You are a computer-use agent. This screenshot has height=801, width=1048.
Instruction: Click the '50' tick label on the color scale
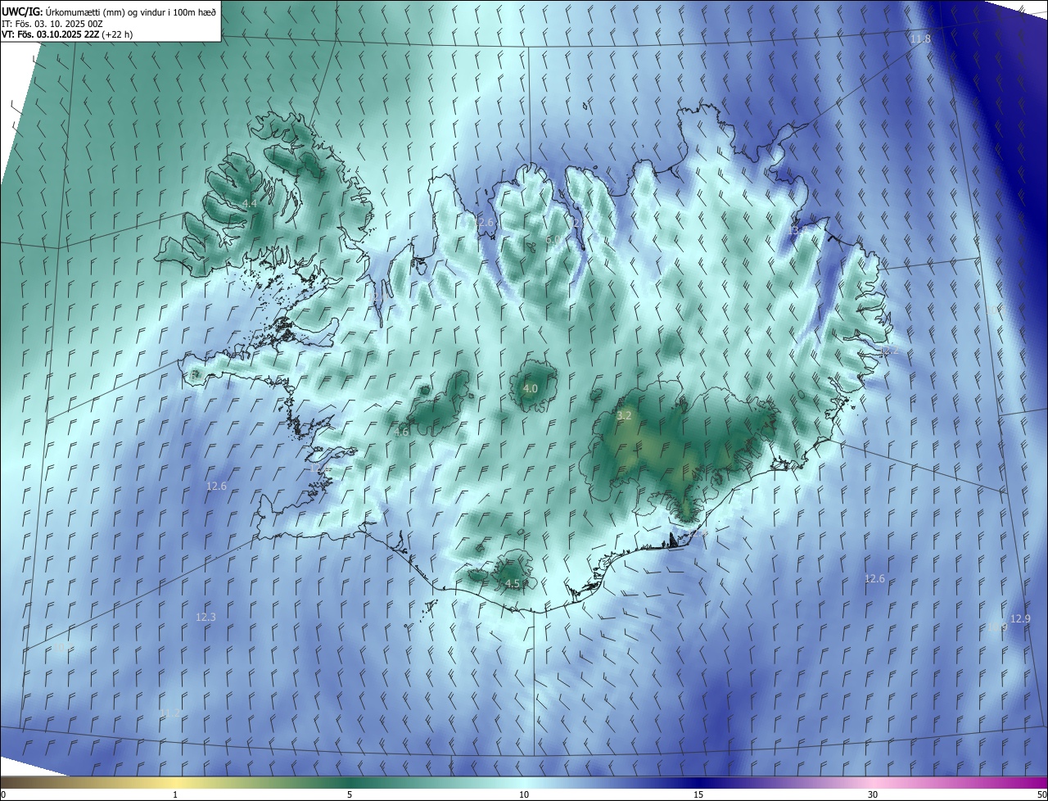[1041, 794]
